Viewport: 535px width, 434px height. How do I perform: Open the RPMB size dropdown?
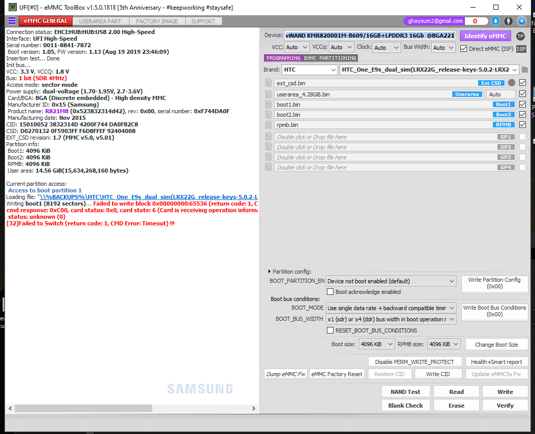[444, 344]
